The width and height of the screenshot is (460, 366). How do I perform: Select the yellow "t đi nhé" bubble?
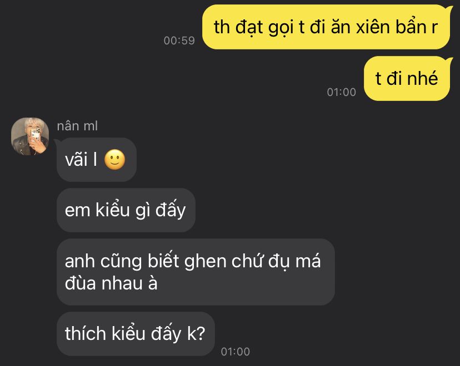click(407, 79)
